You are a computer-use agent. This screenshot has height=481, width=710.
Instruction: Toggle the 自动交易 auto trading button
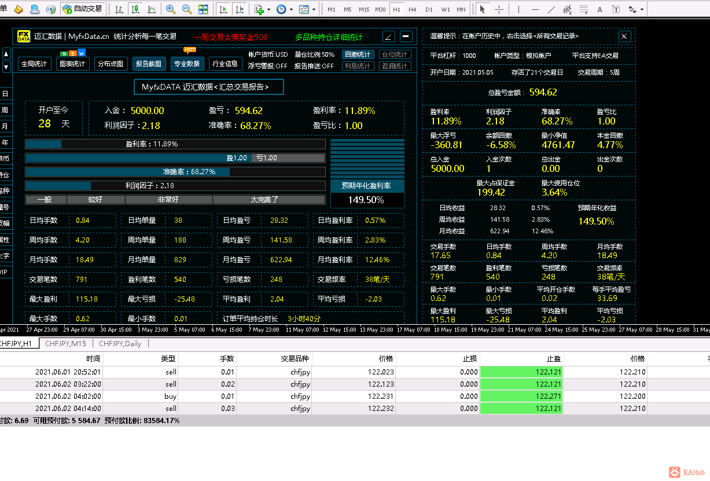click(x=83, y=9)
